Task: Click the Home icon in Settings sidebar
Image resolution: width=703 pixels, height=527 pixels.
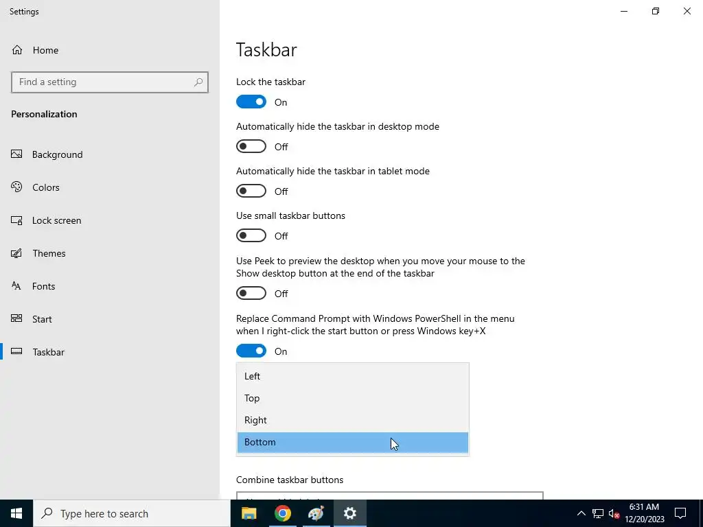Action: point(17,50)
